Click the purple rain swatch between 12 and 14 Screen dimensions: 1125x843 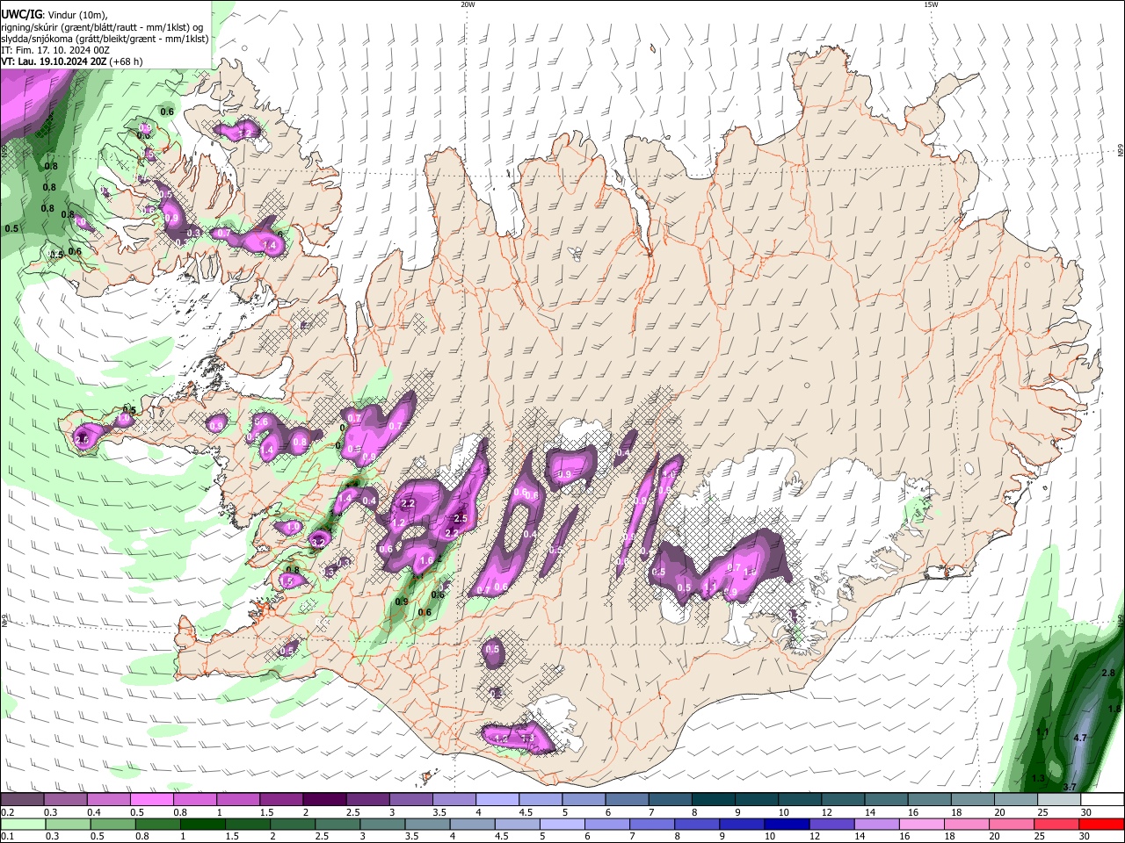(x=831, y=825)
